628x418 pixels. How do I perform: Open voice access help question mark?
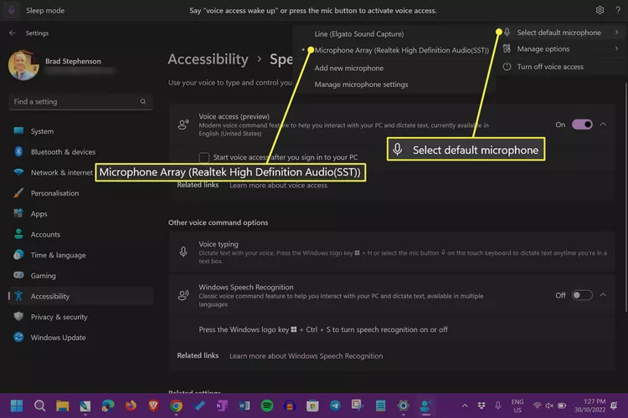(x=618, y=10)
